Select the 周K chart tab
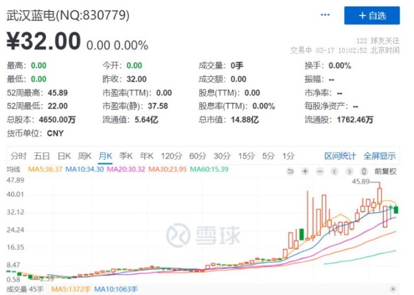414x295 pixels. click(85, 156)
